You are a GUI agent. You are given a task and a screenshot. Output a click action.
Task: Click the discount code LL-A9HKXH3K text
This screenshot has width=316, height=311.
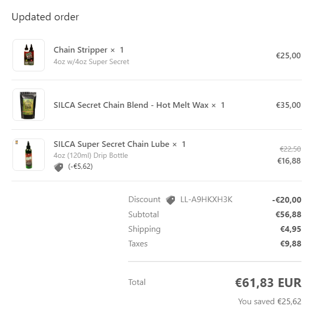(206, 200)
